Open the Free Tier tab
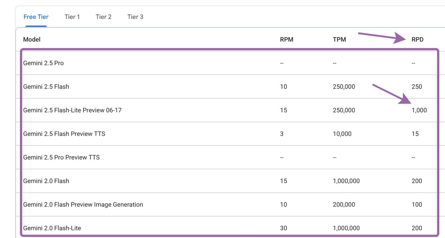The image size is (445, 238). tap(36, 17)
